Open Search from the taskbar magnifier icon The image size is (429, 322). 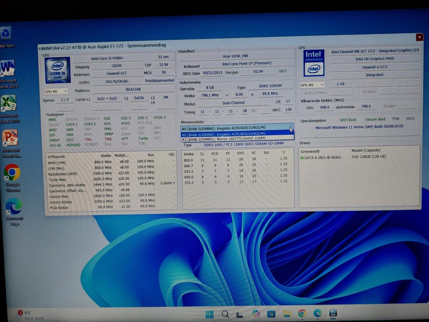click(225, 314)
